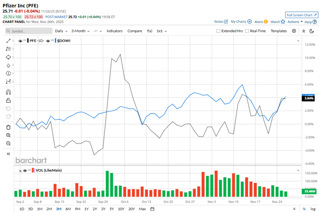Choose the arrow marker tool
326x216 pixels.
(8, 65)
